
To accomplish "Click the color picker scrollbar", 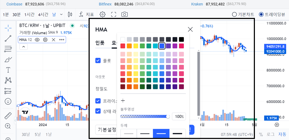I will click(x=199, y=84).
